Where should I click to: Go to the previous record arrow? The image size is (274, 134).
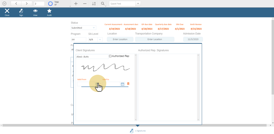(x=16, y=4)
